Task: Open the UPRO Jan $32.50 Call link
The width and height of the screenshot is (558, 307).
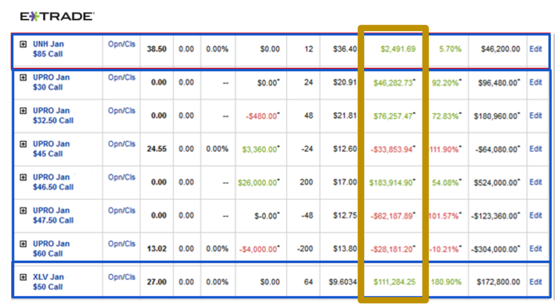Action: tap(53, 116)
